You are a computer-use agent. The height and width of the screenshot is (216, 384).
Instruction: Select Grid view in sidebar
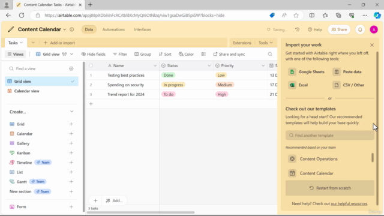(x=41, y=82)
